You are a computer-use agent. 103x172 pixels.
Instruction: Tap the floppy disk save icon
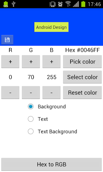(x=7, y=40)
